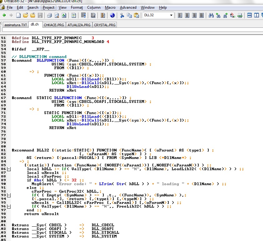Open the Macro menu
263x241 pixels.
pos(110,7)
